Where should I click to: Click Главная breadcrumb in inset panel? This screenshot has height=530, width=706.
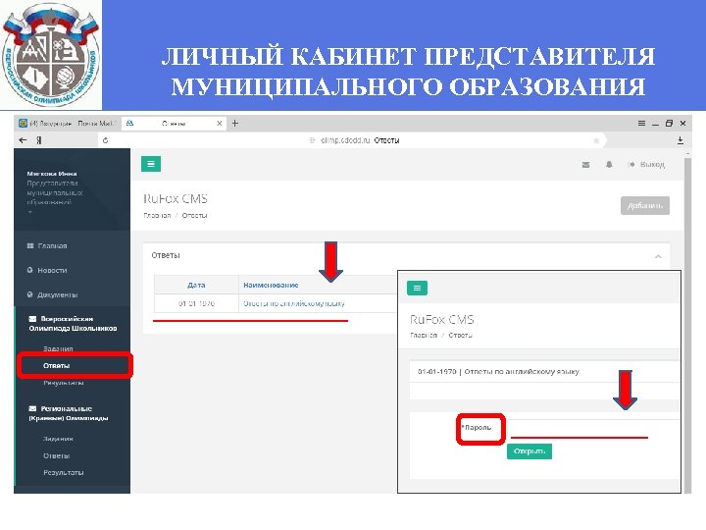point(424,335)
